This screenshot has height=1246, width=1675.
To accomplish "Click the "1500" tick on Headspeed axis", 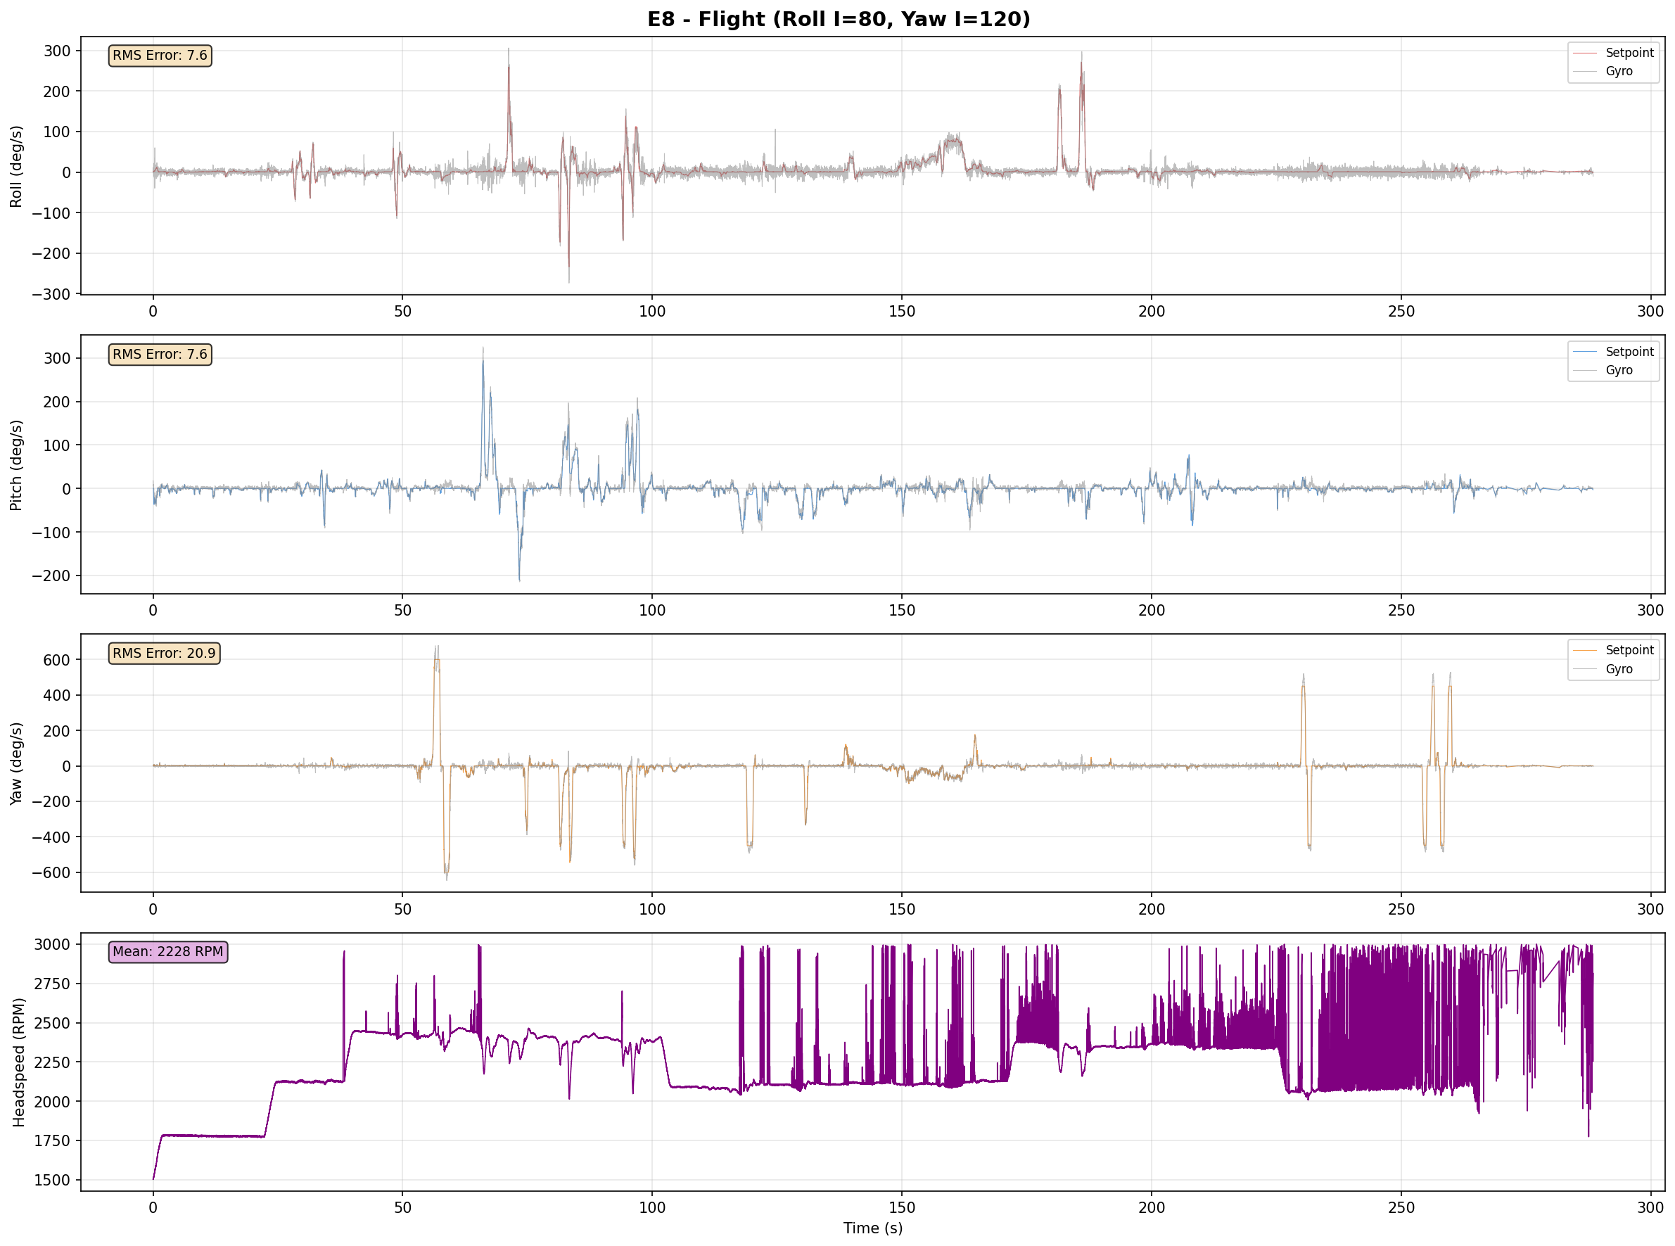I will click(x=53, y=1181).
